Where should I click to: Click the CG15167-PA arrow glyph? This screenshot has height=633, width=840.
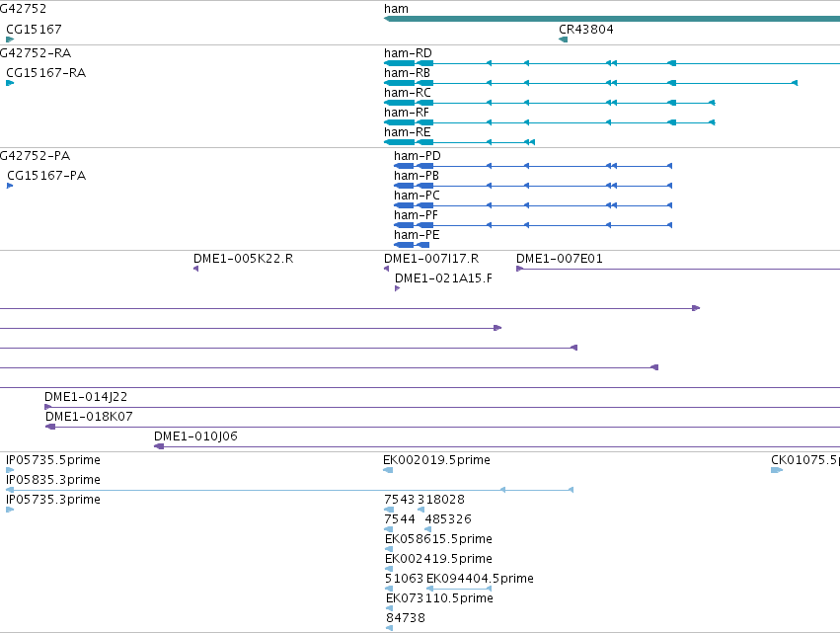[x=10, y=186]
